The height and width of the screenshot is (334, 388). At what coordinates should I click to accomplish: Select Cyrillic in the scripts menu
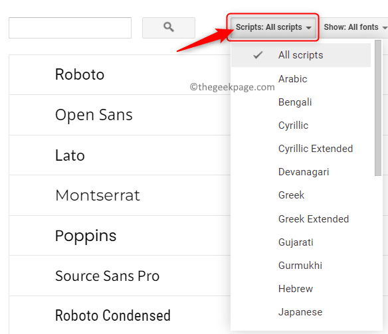301,125
